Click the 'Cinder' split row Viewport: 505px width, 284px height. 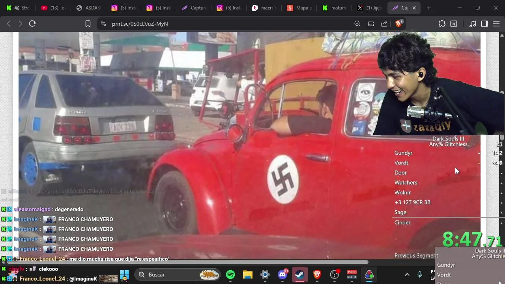click(x=402, y=222)
